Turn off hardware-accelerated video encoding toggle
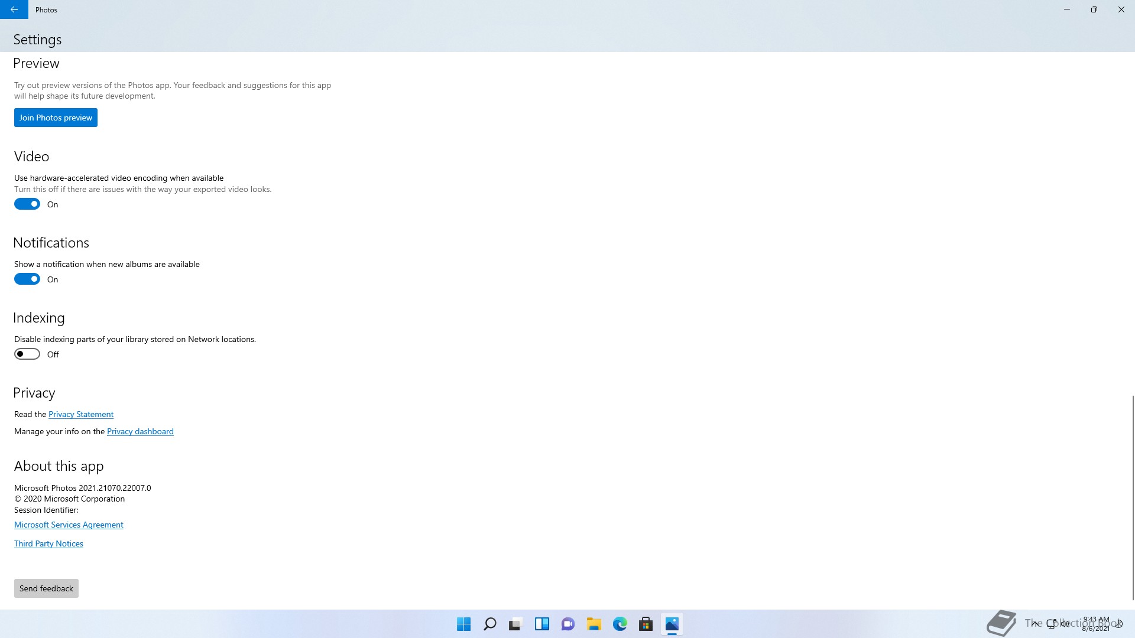1135x638 pixels. 27,204
